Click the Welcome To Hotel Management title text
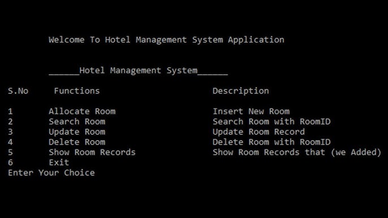The width and height of the screenshot is (388, 218). point(166,40)
